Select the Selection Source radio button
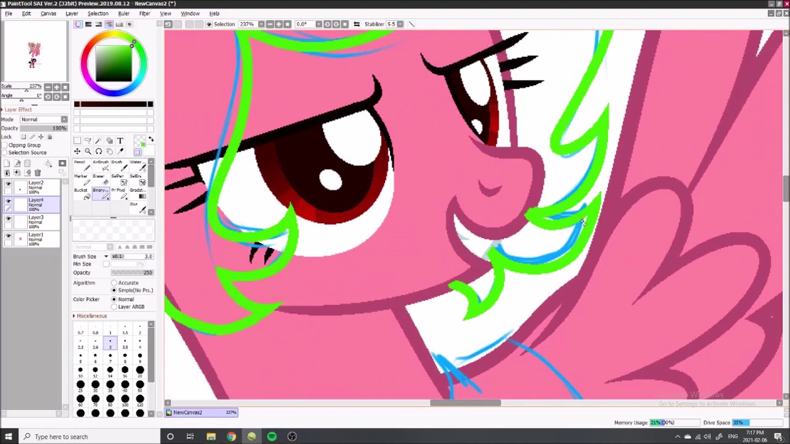790x444 pixels. coord(5,153)
